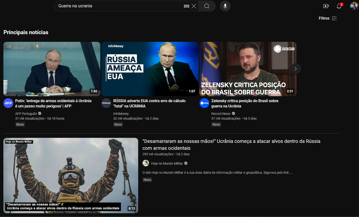Start voice search with the microphone icon
This screenshot has width=359, height=217.
coord(225,6)
